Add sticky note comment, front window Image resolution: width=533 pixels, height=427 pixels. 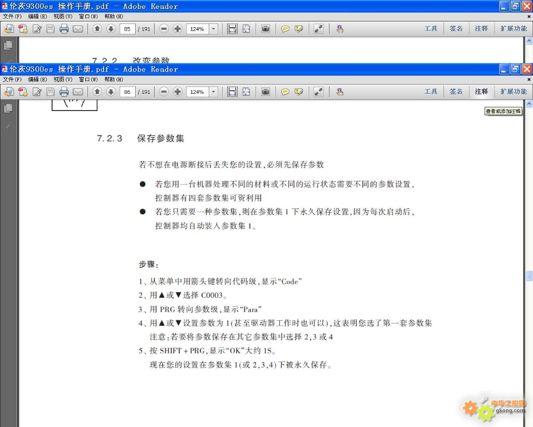click(x=285, y=92)
